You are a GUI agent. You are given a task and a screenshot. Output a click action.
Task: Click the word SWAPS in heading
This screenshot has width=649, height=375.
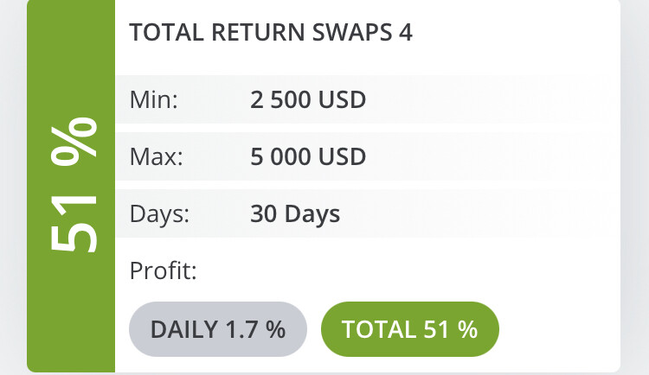(x=352, y=33)
